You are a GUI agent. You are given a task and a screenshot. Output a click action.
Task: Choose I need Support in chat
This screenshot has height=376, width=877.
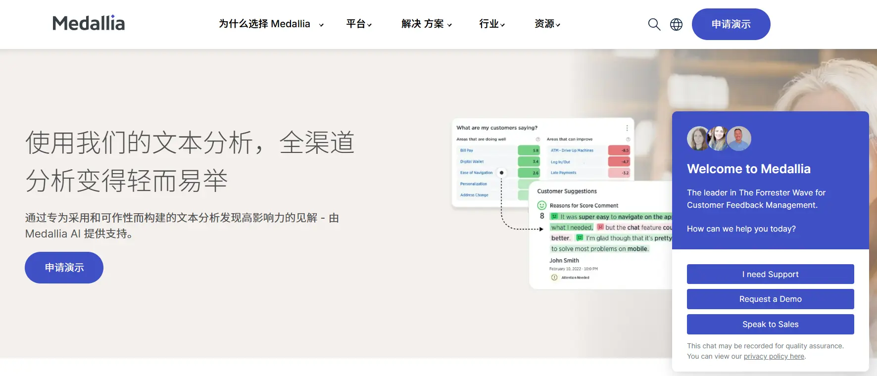[771, 274]
